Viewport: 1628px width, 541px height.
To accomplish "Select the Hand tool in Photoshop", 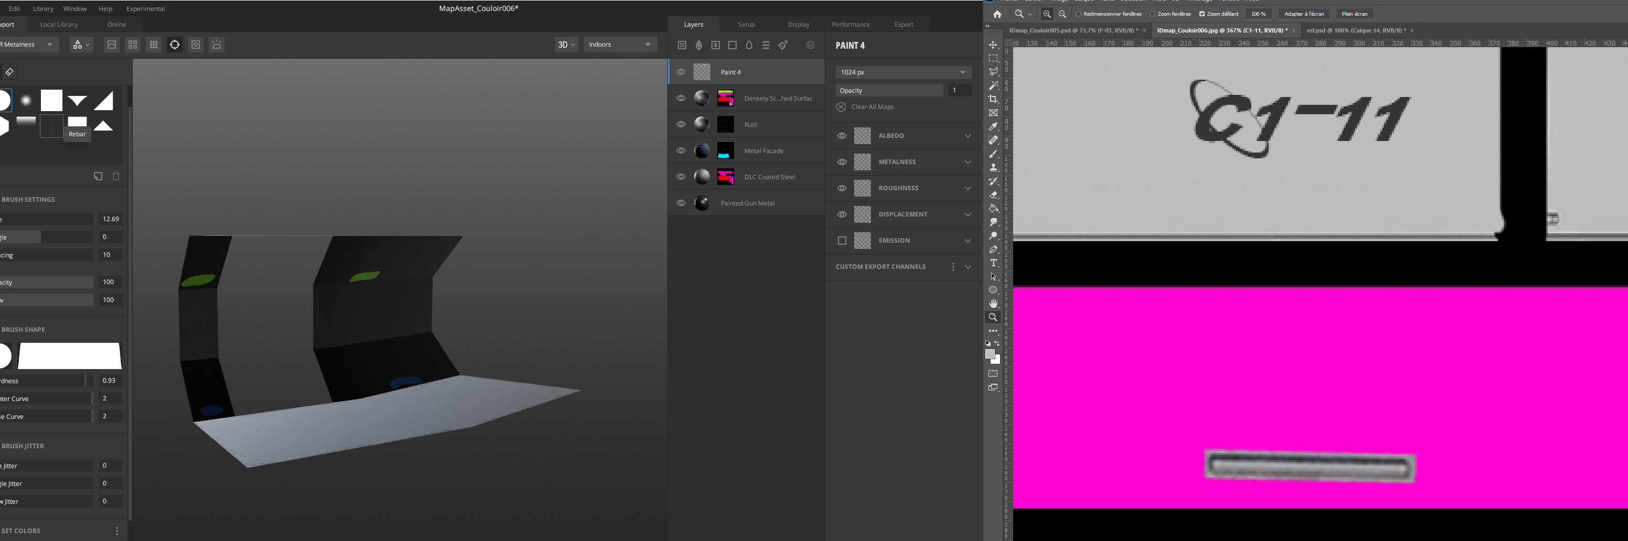I will pyautogui.click(x=994, y=304).
